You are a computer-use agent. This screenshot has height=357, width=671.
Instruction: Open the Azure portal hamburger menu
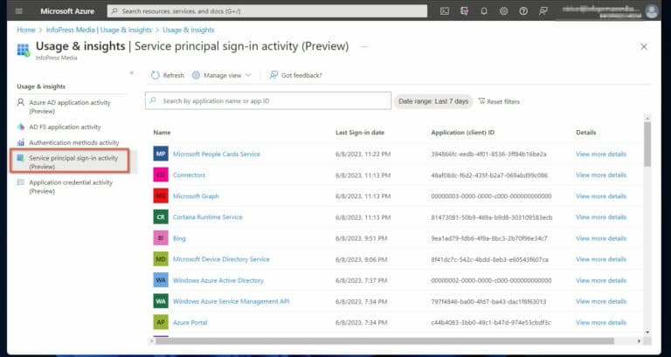(x=19, y=11)
